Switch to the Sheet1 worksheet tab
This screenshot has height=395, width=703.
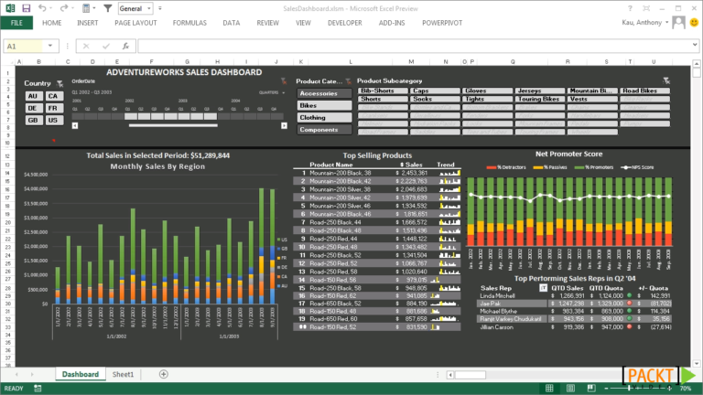point(123,374)
